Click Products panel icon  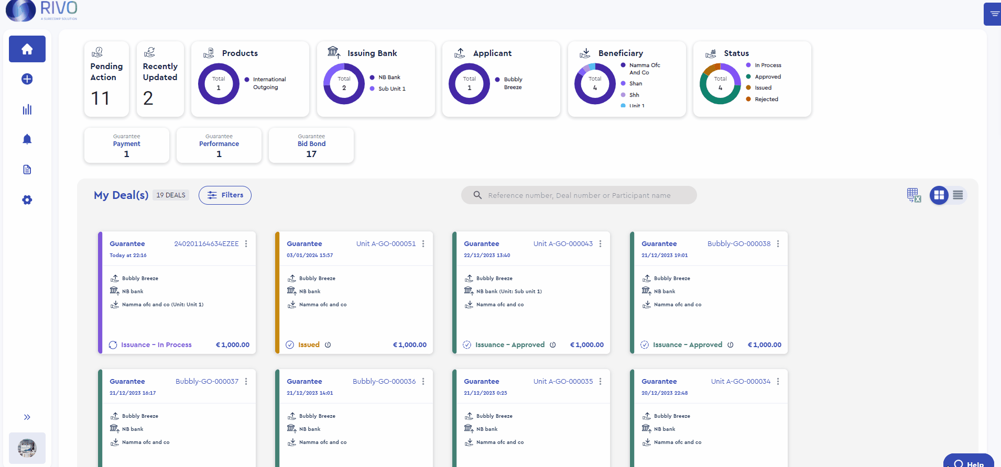click(x=209, y=53)
